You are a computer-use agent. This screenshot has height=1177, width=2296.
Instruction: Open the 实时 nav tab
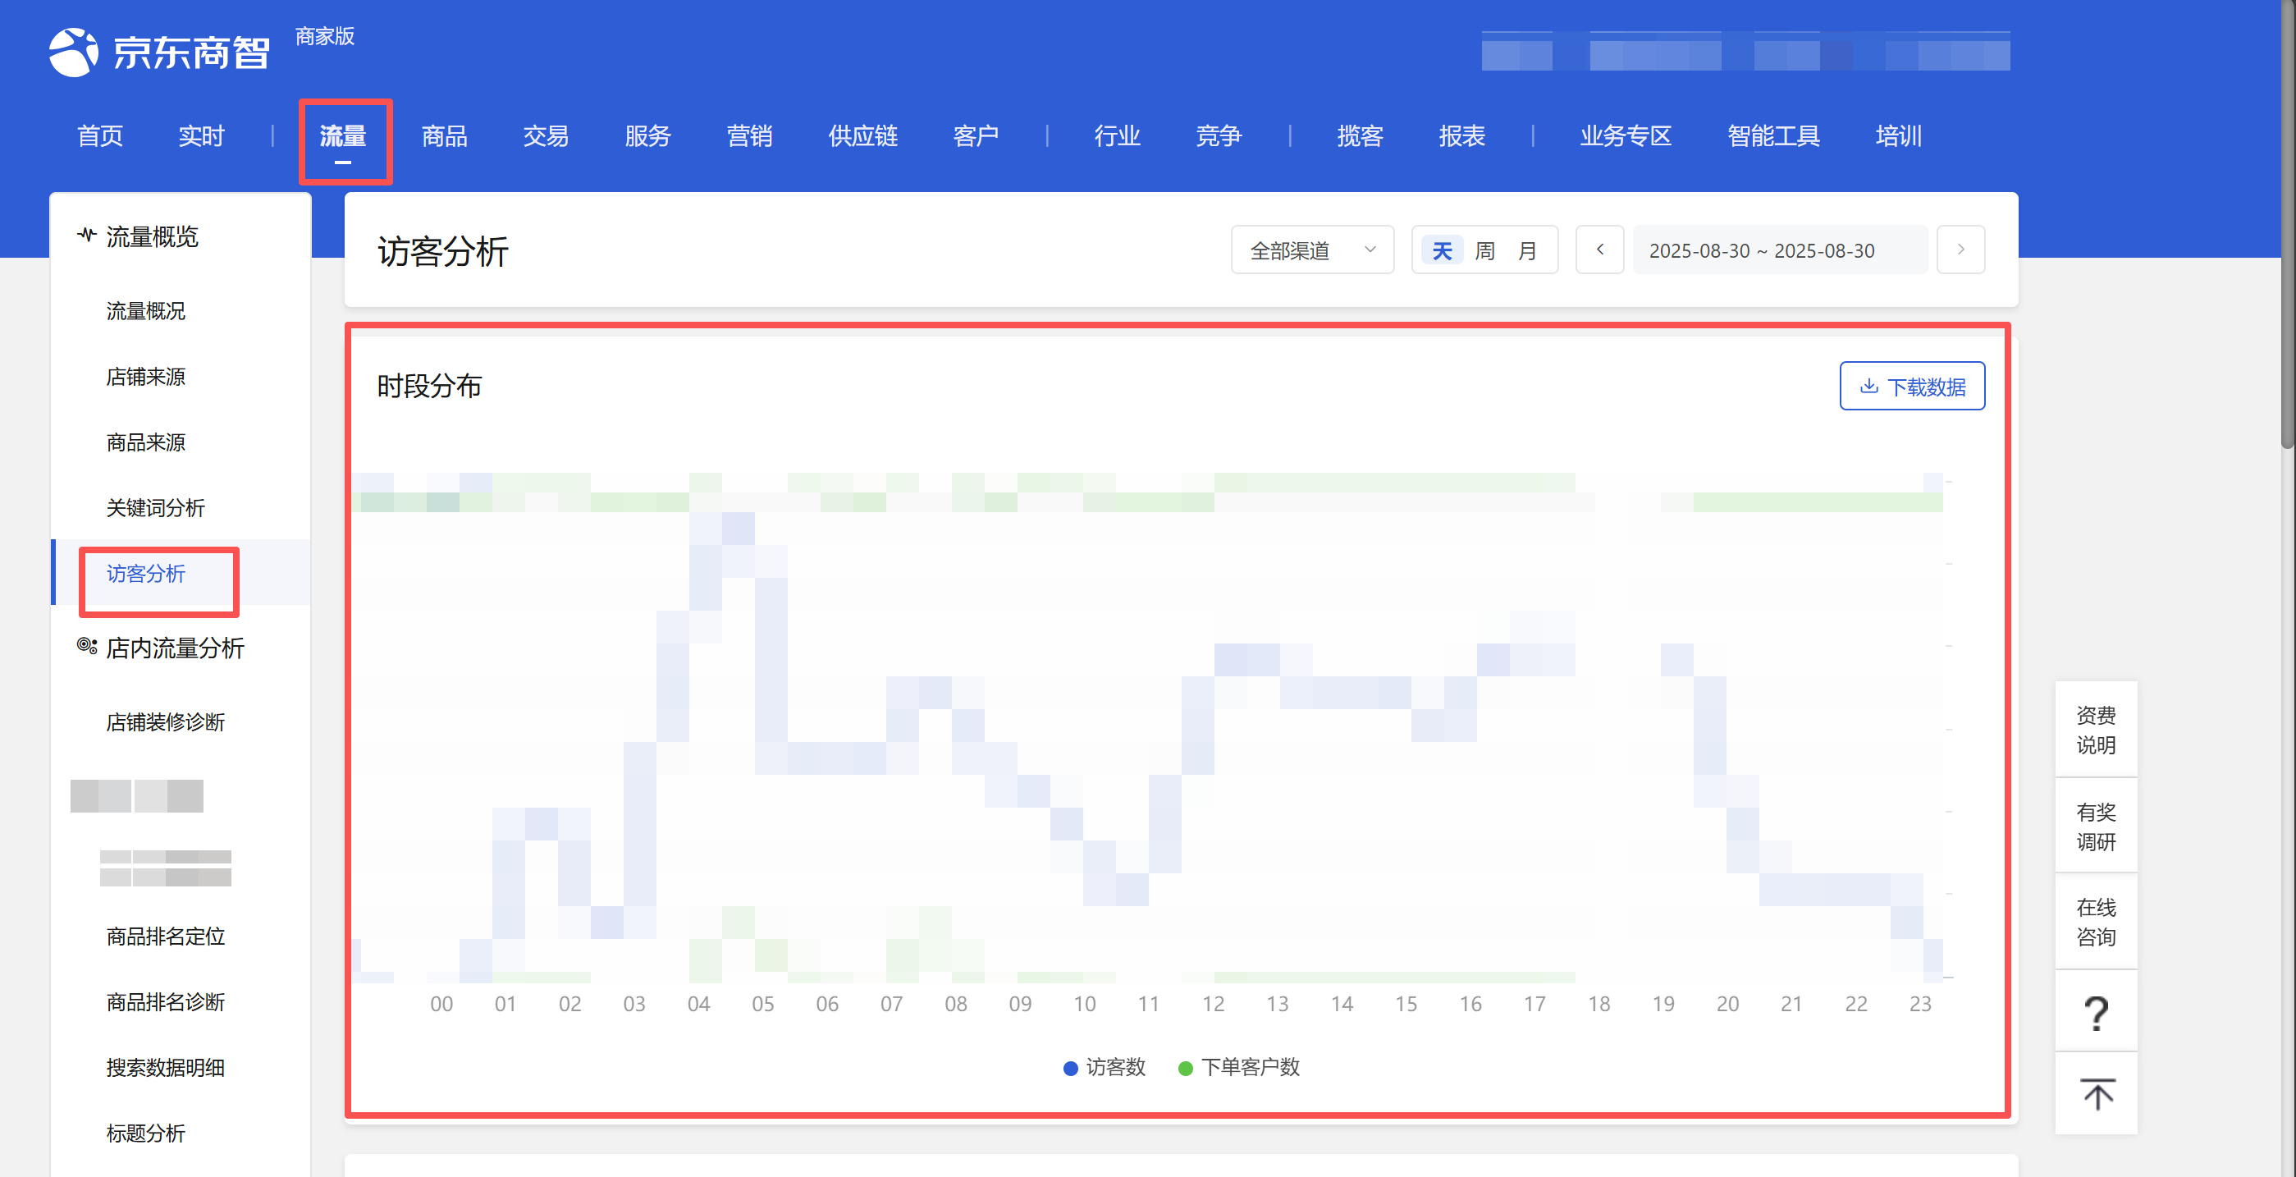201,136
